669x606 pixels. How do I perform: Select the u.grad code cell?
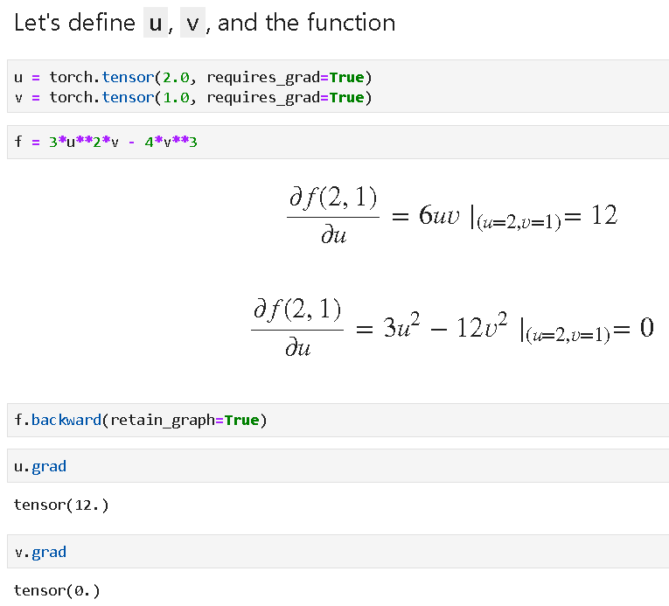337,466
